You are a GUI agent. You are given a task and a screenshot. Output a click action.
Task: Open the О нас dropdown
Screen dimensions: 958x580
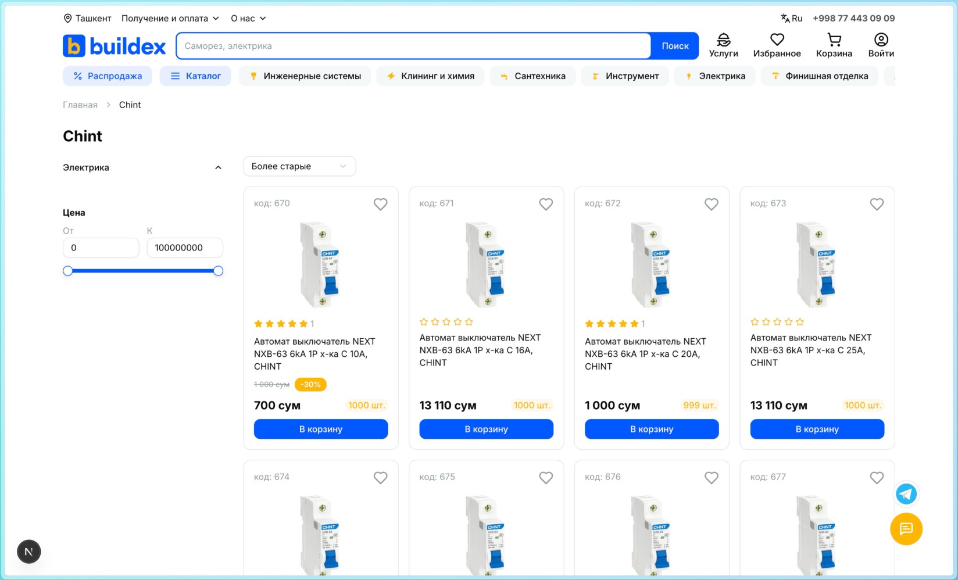tap(248, 19)
